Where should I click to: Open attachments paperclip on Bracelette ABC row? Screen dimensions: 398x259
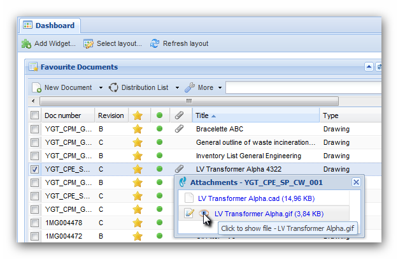pos(179,129)
